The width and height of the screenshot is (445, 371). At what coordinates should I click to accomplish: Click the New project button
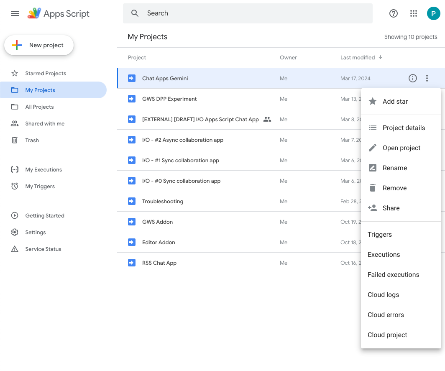coord(39,45)
